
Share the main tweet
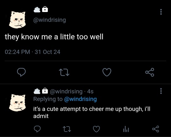150,72
